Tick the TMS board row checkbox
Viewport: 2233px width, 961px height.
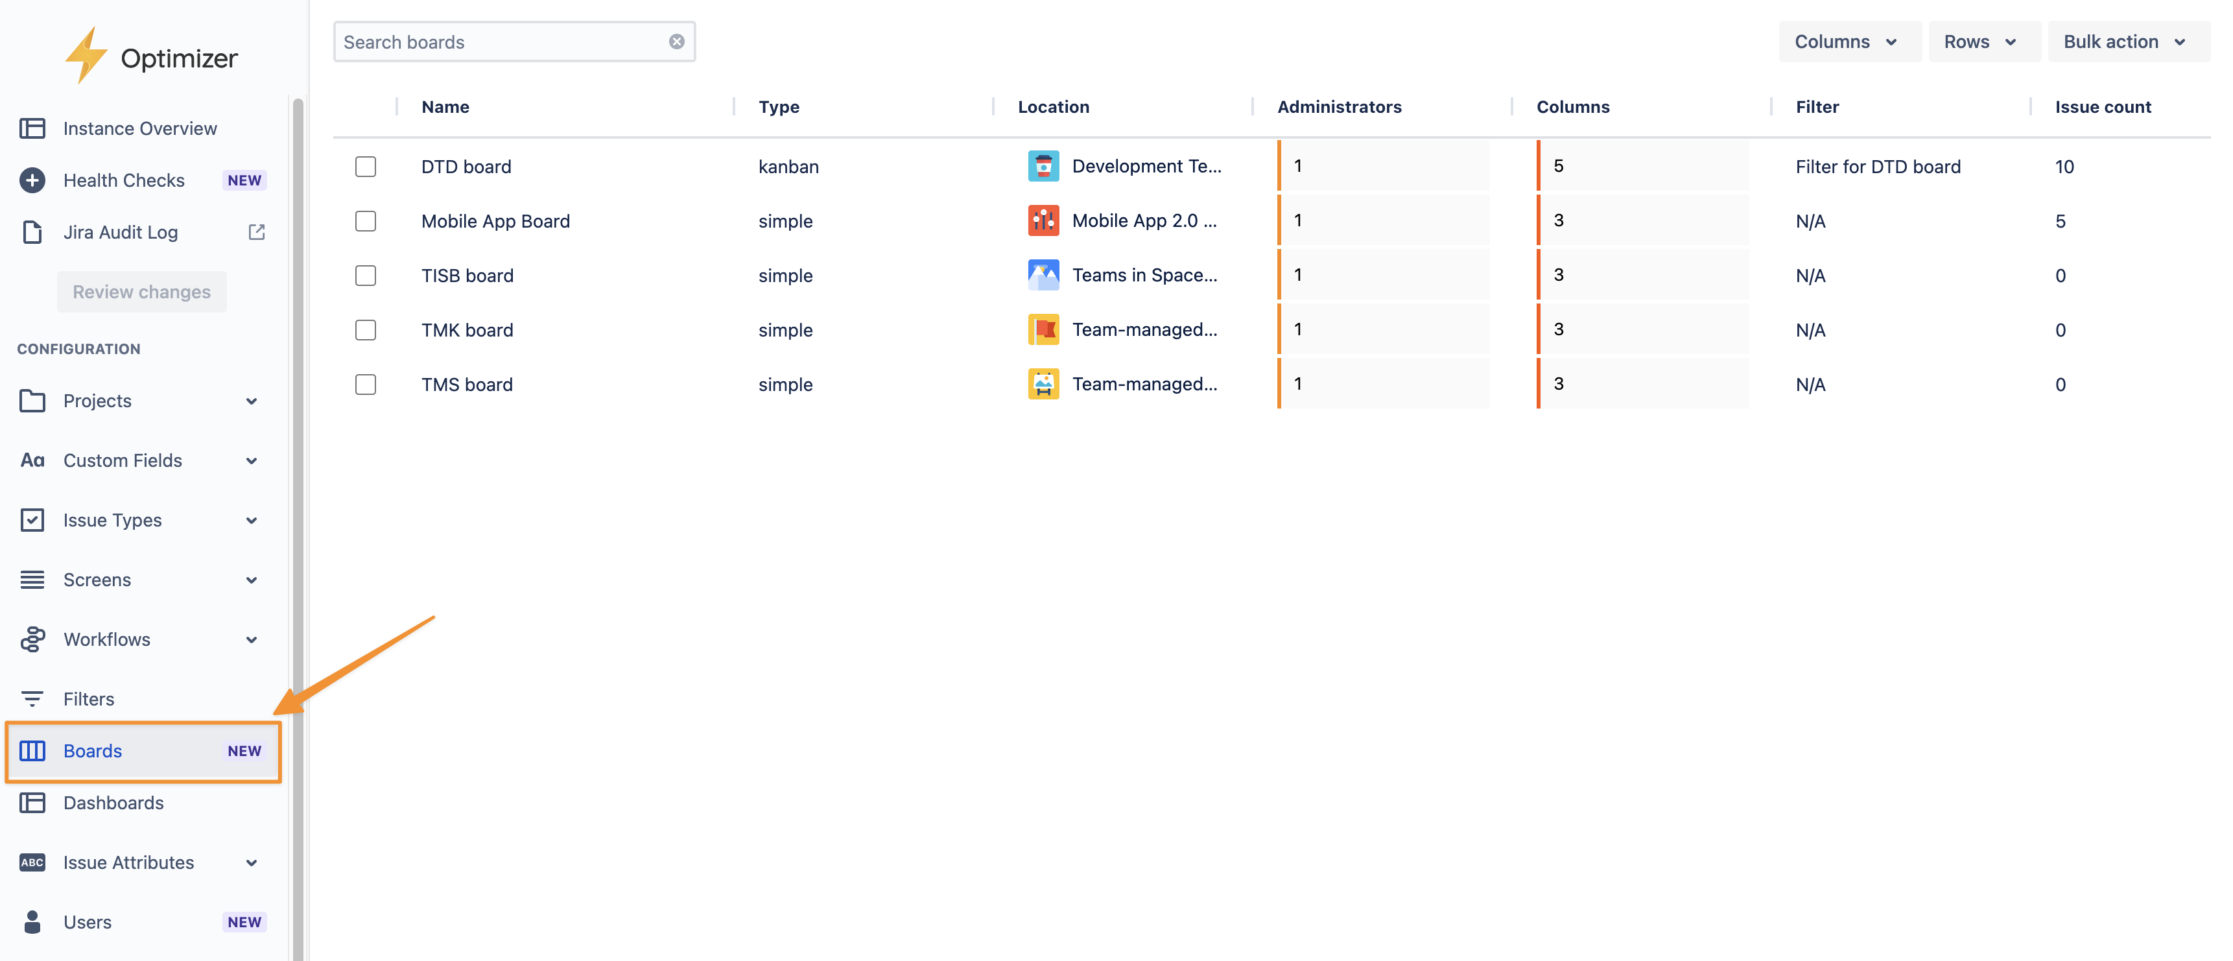(x=365, y=385)
